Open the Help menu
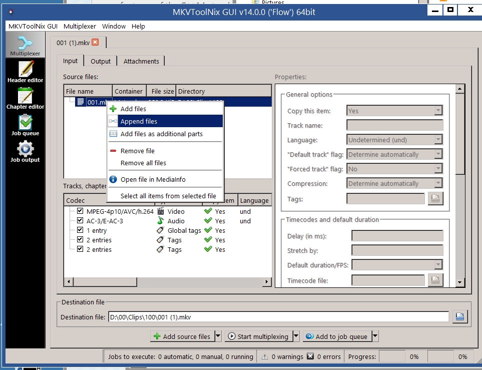Viewport: 482px width, 370px height. [138, 26]
